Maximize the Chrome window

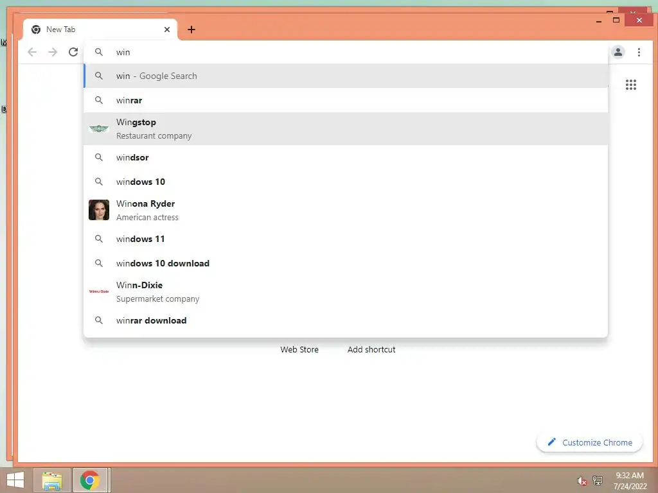tap(616, 20)
